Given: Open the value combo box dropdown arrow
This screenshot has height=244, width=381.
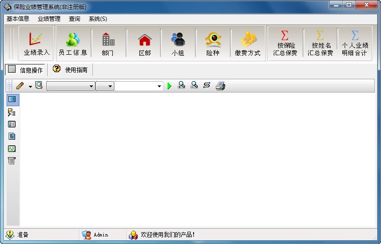Looking at the screenshot, I should [159, 86].
